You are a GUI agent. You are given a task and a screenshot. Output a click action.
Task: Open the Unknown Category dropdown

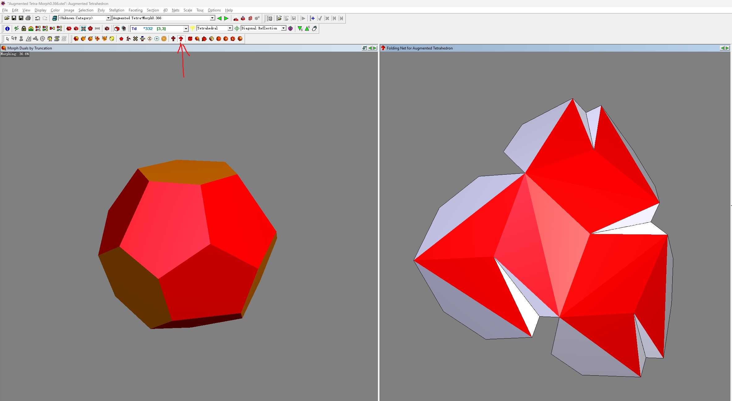click(108, 18)
